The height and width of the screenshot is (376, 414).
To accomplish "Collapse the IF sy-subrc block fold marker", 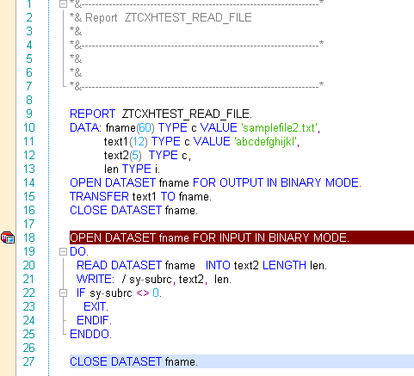I will (63, 293).
